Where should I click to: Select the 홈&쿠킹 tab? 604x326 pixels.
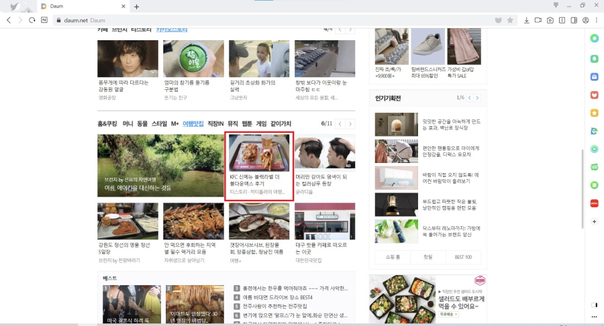[x=107, y=123]
